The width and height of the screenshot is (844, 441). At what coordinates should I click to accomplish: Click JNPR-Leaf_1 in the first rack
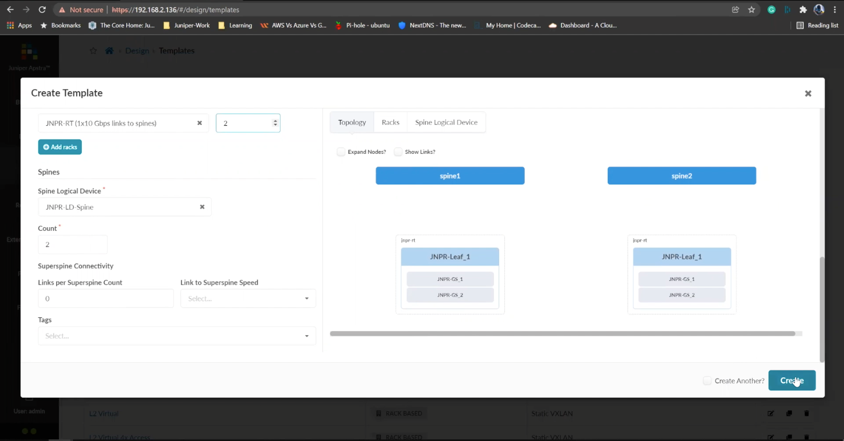point(450,257)
